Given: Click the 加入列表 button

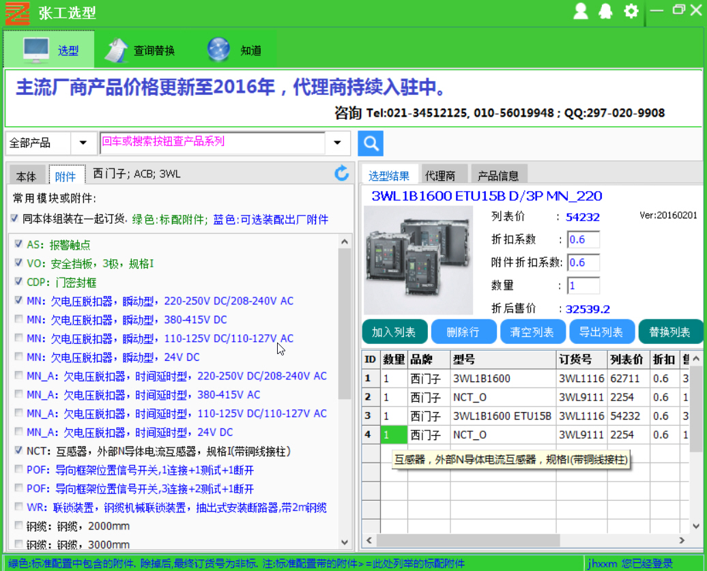Looking at the screenshot, I should tap(394, 332).
